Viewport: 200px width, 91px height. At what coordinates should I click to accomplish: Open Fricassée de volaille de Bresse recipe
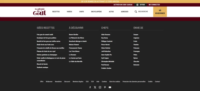pos(50,48)
